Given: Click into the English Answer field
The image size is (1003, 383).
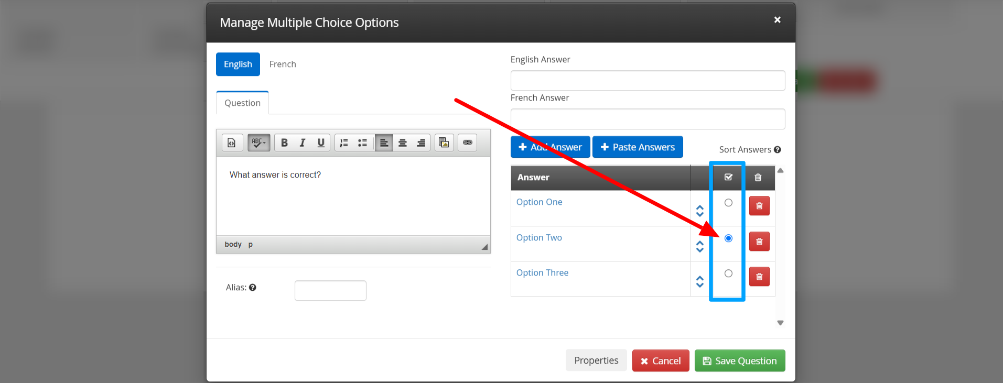Looking at the screenshot, I should [647, 81].
